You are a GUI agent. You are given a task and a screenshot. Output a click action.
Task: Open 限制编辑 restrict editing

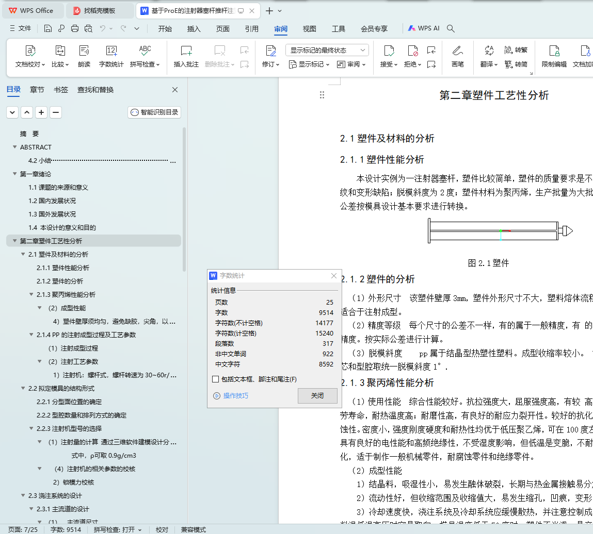point(554,56)
